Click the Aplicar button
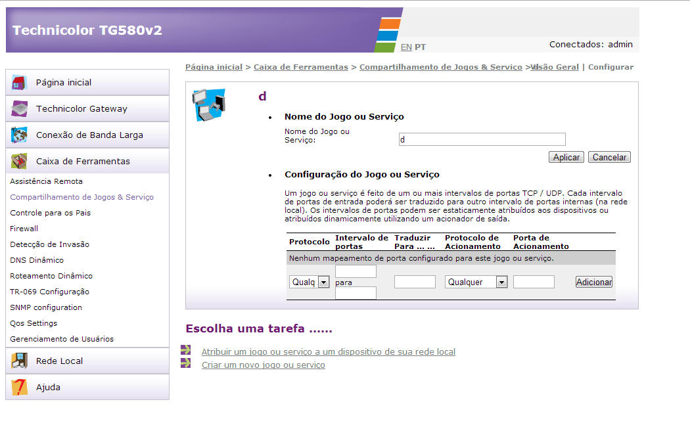Screen dimensions: 690x427 tap(566, 157)
